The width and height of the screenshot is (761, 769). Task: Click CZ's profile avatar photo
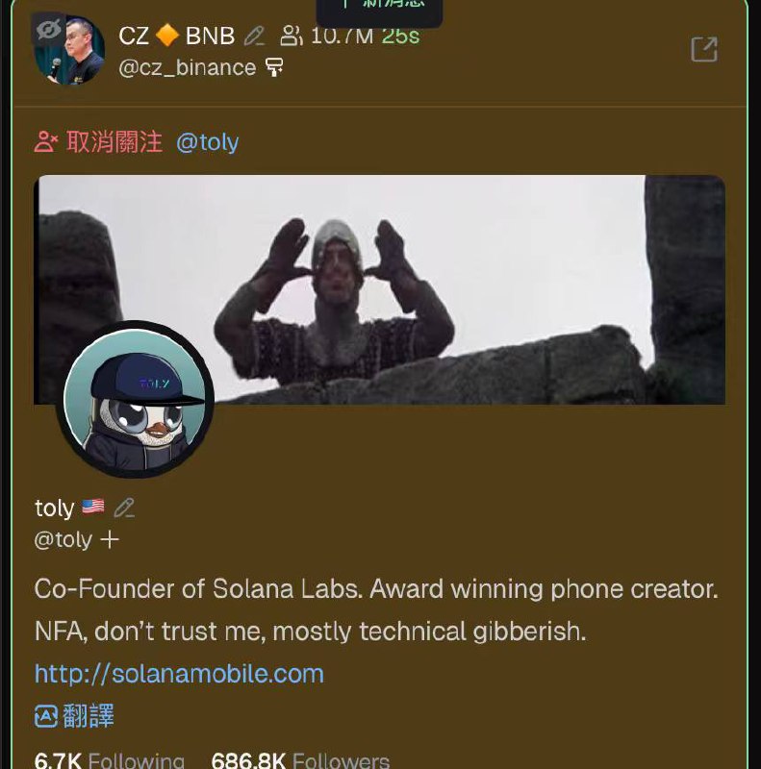click(x=68, y=50)
